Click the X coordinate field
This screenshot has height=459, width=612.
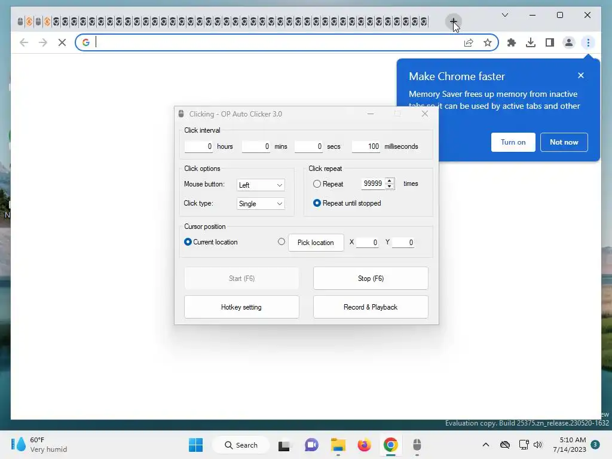[368, 243]
